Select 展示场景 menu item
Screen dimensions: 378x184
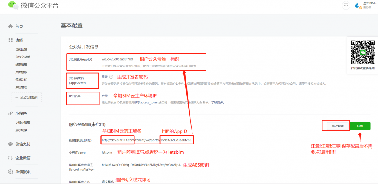click(21, 130)
